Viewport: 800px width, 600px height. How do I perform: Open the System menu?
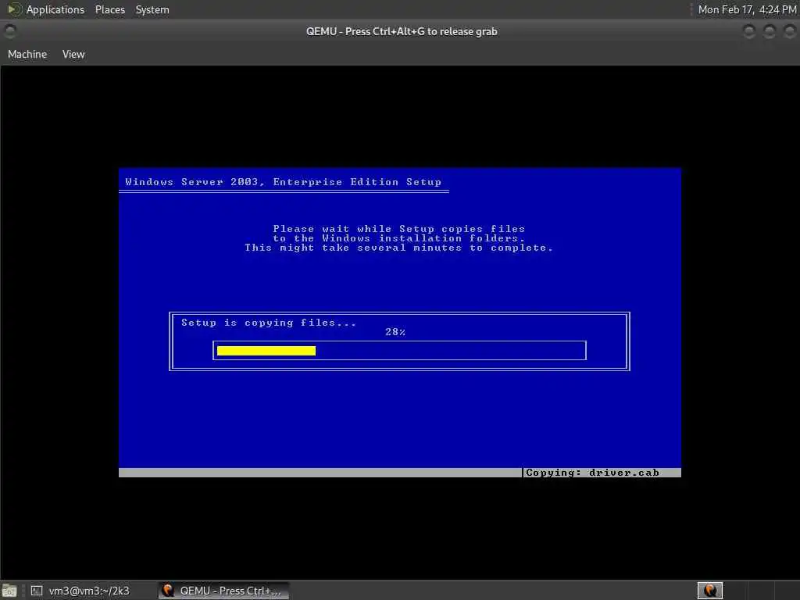pos(152,9)
